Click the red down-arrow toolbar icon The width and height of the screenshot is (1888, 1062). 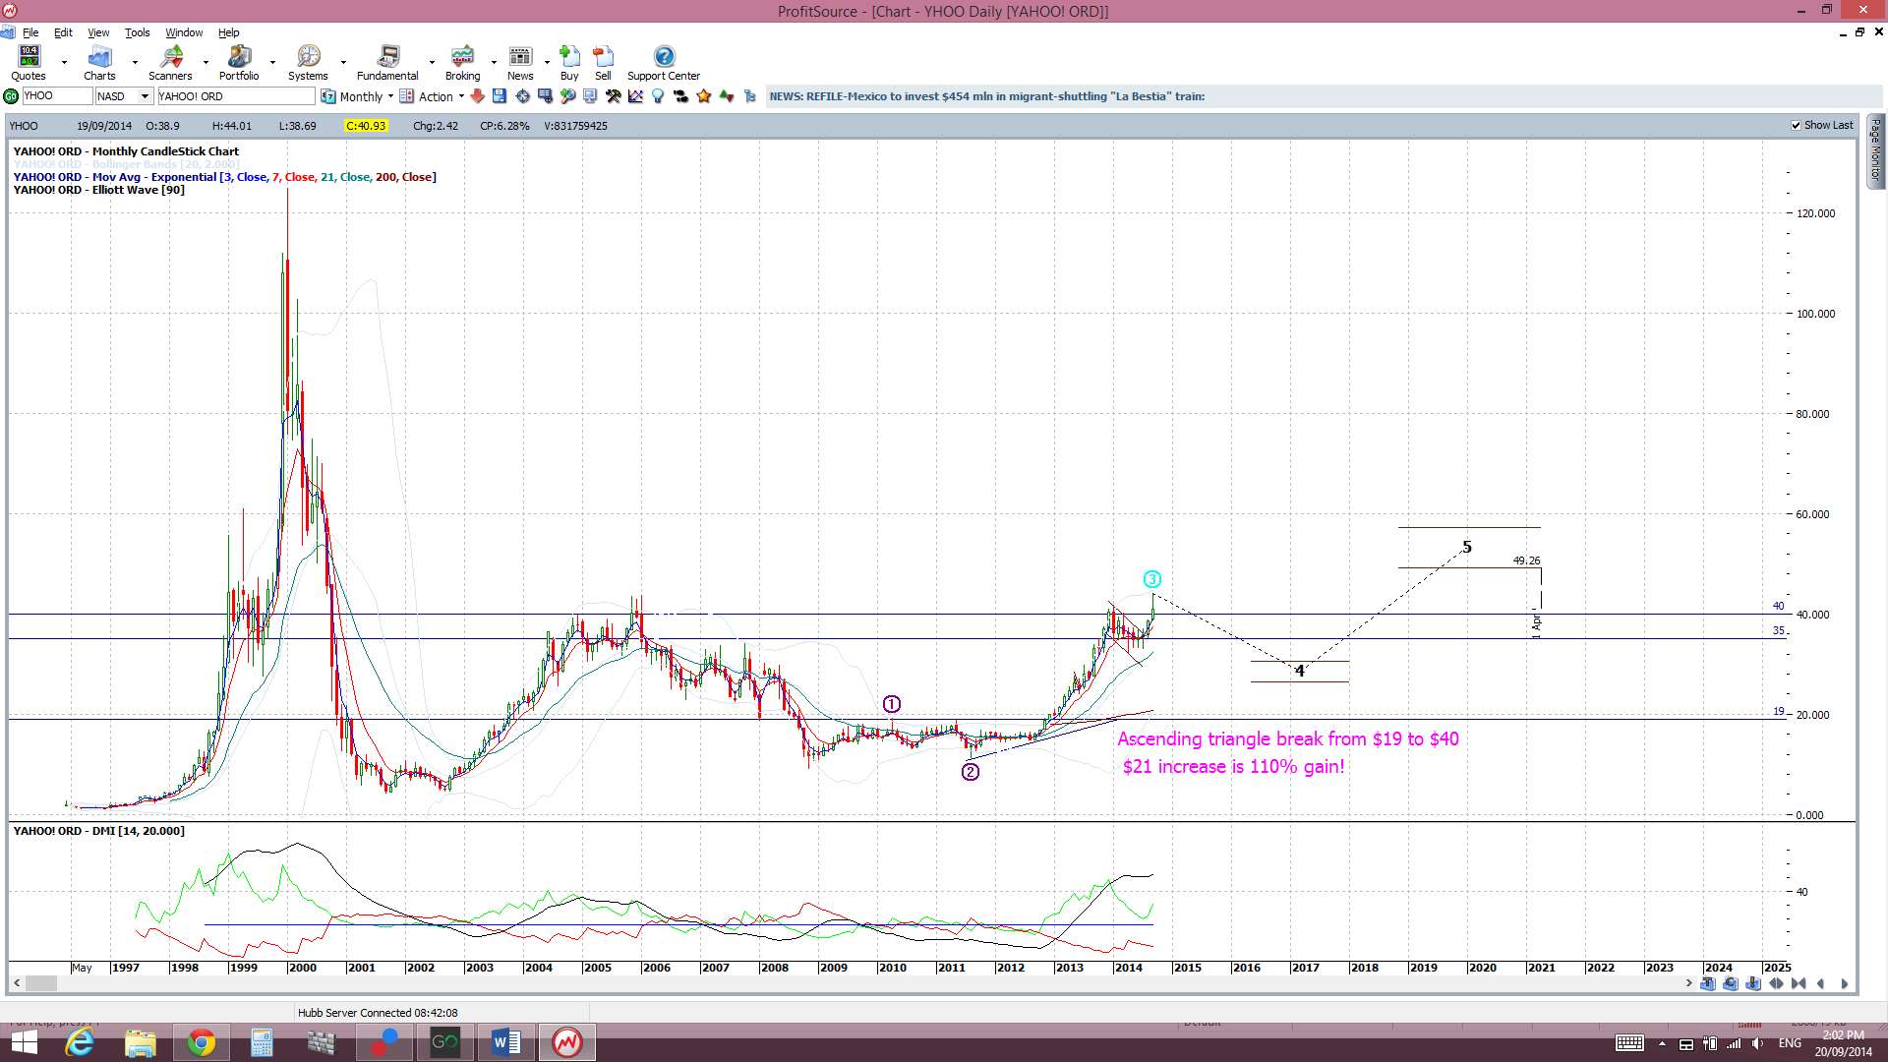(477, 96)
